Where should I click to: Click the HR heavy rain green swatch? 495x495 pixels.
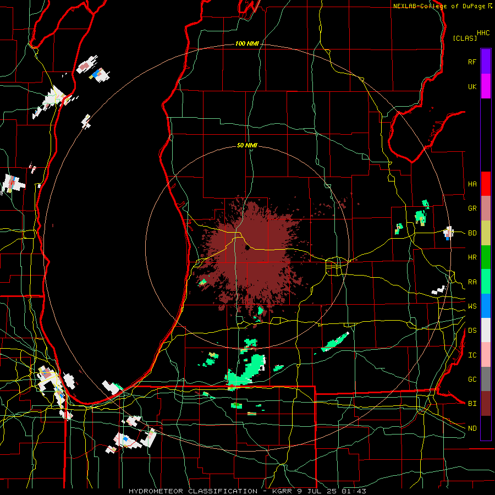pos(486,257)
